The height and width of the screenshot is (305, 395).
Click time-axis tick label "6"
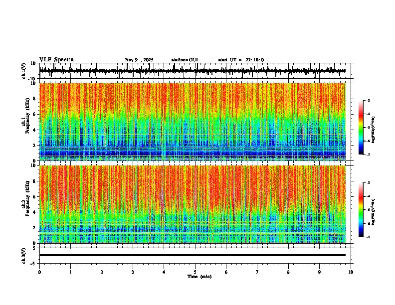[226, 272]
